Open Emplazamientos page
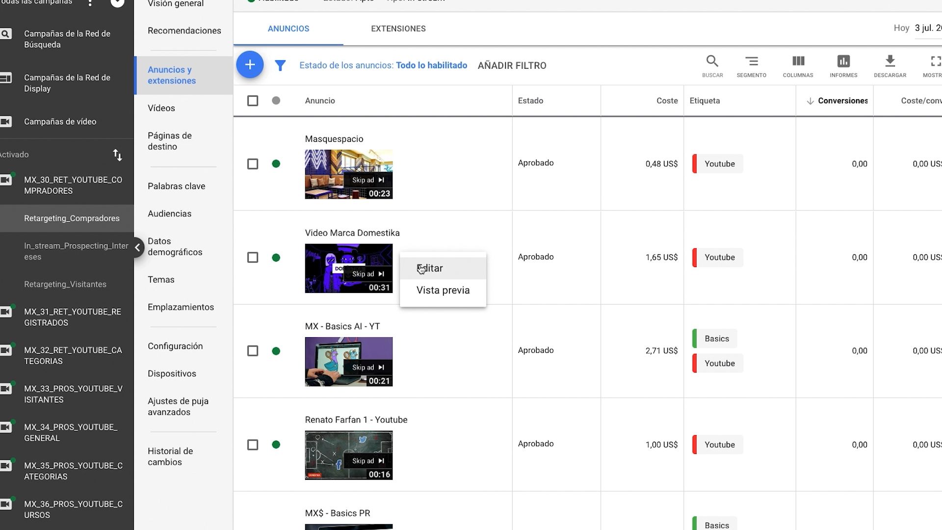Image resolution: width=942 pixels, height=530 pixels. click(x=181, y=307)
